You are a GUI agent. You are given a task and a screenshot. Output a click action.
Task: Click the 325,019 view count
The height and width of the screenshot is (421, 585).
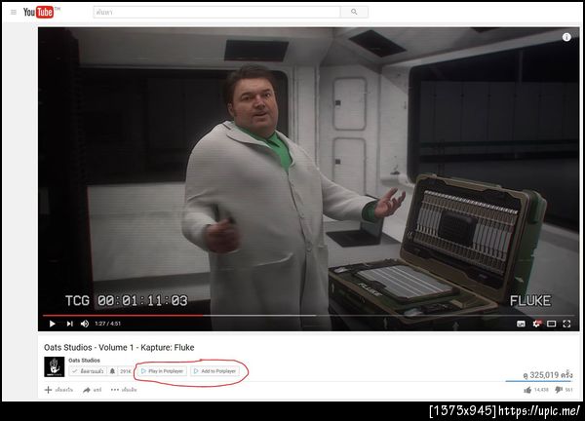coord(547,375)
